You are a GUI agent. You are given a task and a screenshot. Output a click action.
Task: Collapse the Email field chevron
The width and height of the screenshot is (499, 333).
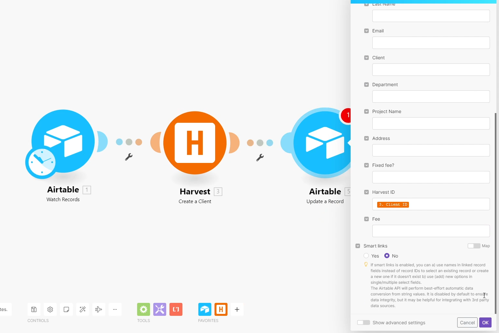(x=366, y=31)
